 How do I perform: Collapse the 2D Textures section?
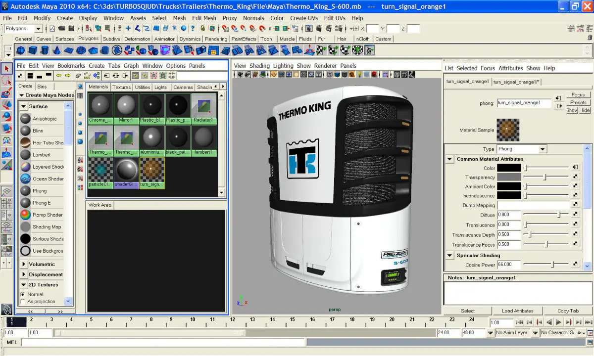[x=23, y=285]
